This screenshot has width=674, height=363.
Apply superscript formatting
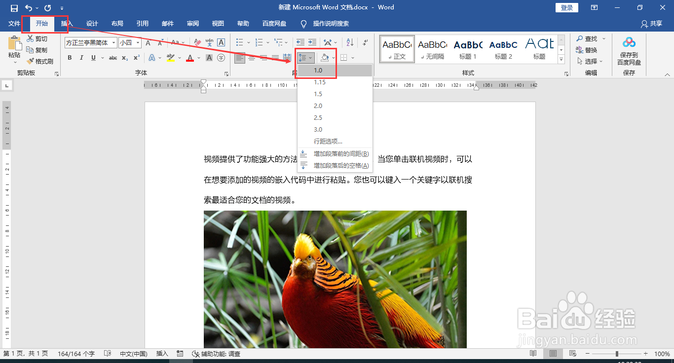(x=137, y=58)
